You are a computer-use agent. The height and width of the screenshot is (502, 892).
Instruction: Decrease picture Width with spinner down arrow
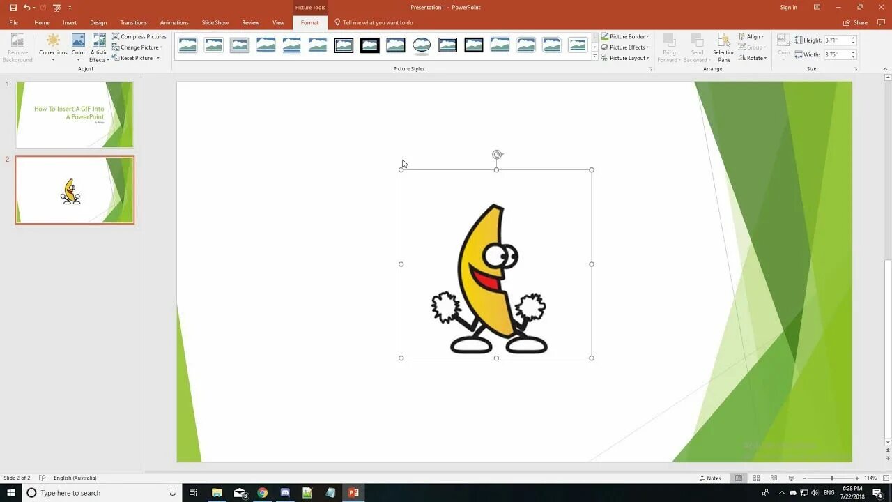(x=853, y=57)
